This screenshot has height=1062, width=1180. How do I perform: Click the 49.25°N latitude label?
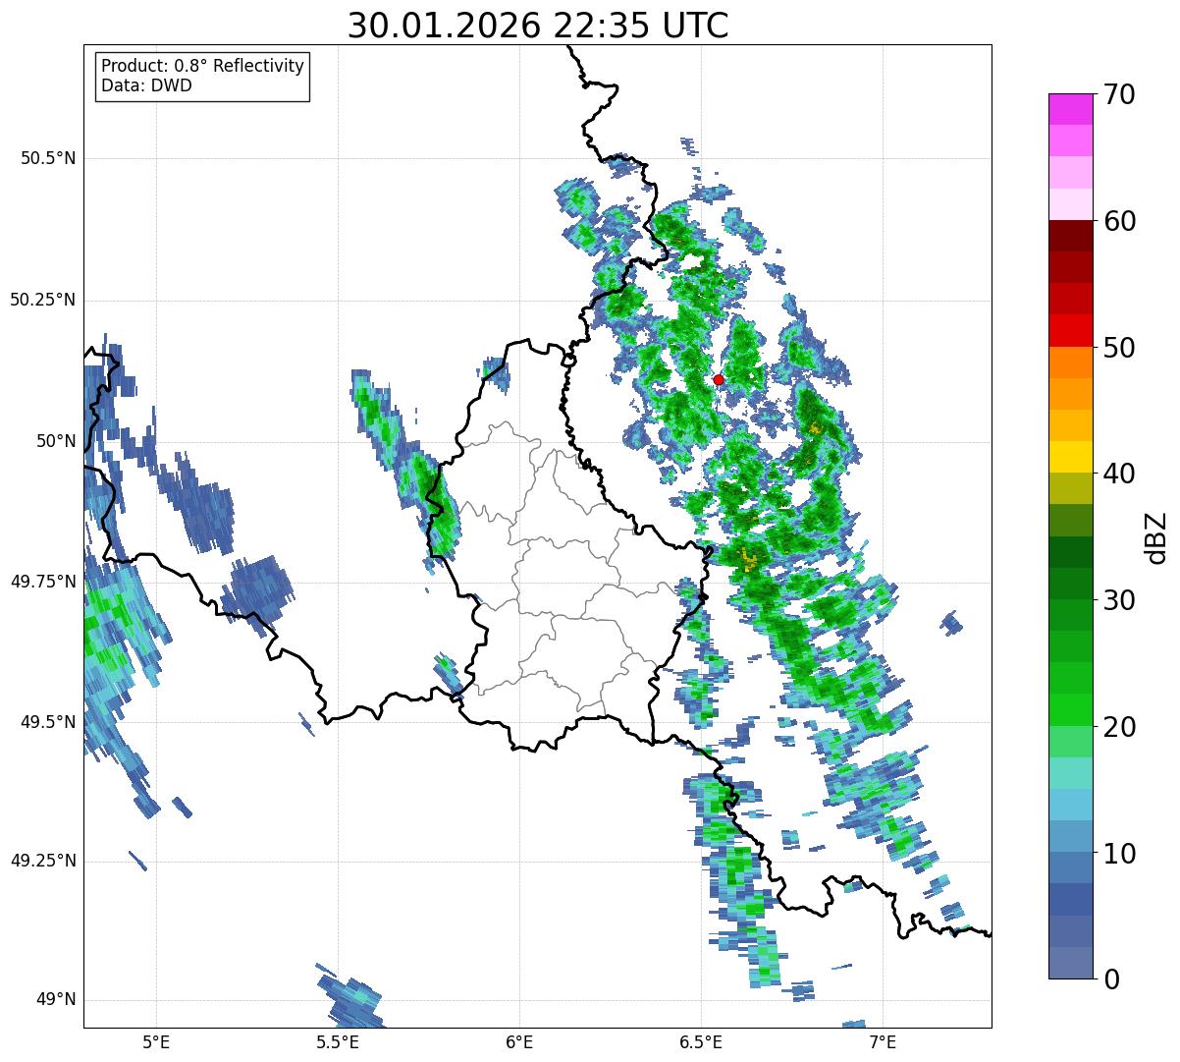[43, 862]
